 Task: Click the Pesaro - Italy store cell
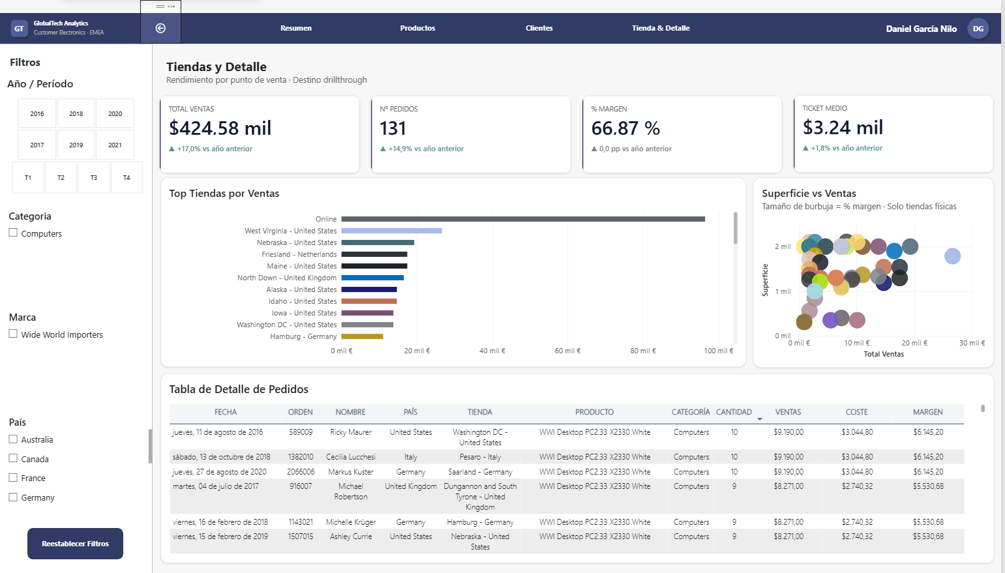point(480,457)
